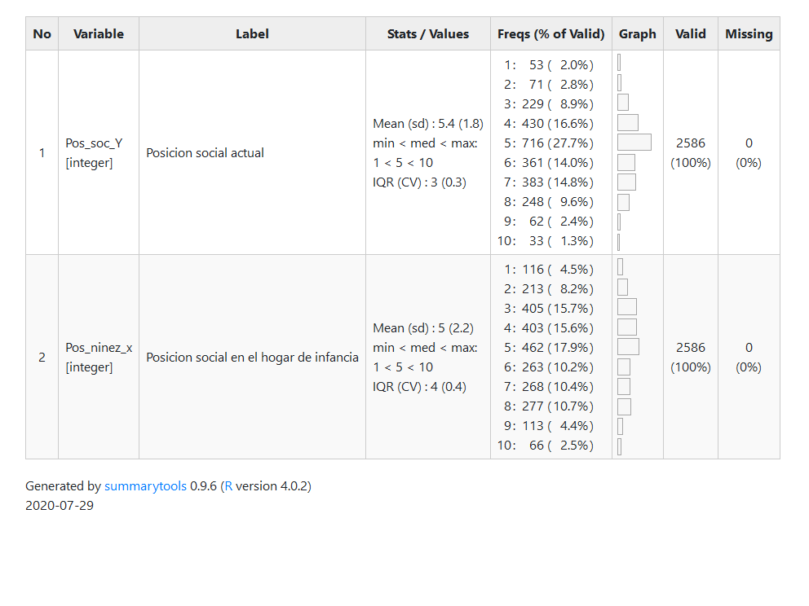Click the longest bar in Pos_soc_Y graph
809x606 pixels.
pyautogui.click(x=634, y=143)
